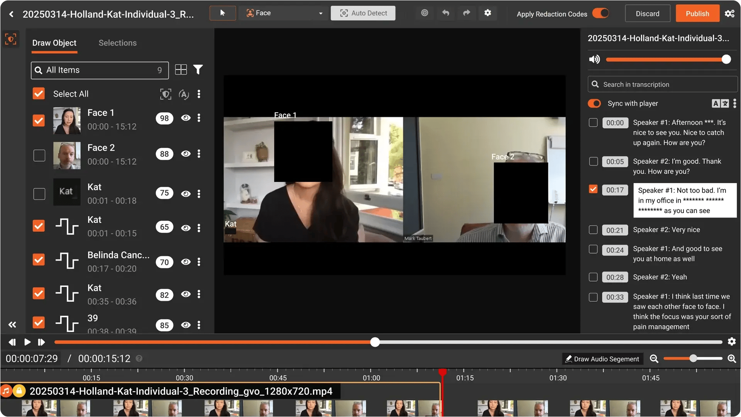Collapse the left panel with double chevron
The height and width of the screenshot is (417, 741).
[x=12, y=325]
